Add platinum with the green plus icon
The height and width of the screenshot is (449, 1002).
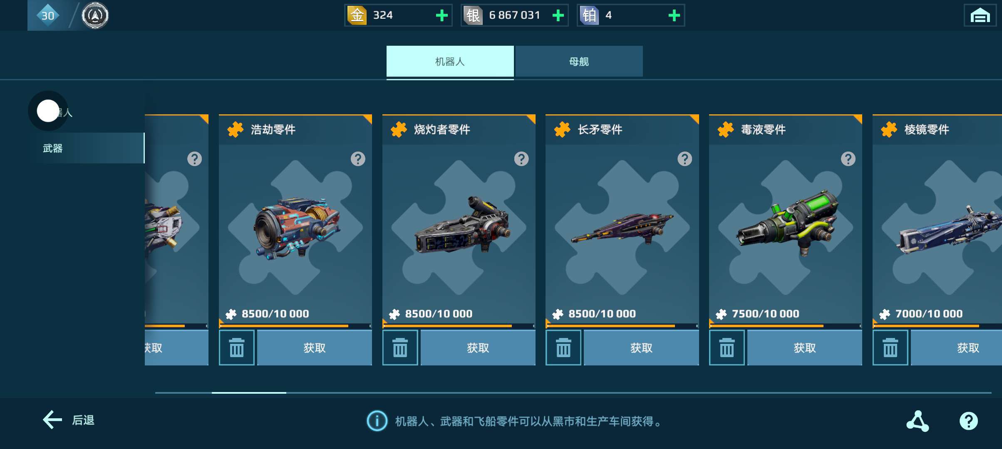[x=674, y=15]
